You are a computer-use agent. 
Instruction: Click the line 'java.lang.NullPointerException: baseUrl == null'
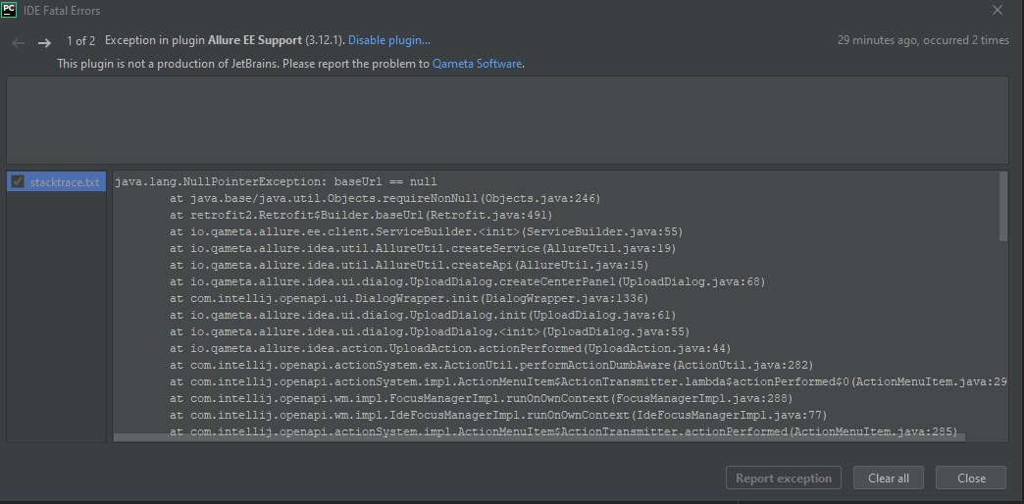click(x=276, y=181)
